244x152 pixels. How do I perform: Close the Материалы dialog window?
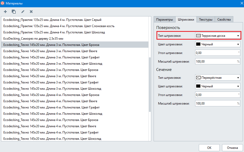tap(242, 3)
